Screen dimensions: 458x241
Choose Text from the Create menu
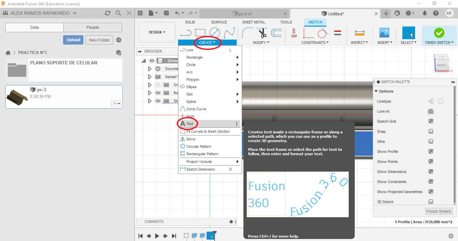pyautogui.click(x=209, y=124)
